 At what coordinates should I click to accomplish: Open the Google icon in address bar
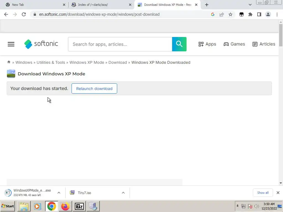(213, 14)
